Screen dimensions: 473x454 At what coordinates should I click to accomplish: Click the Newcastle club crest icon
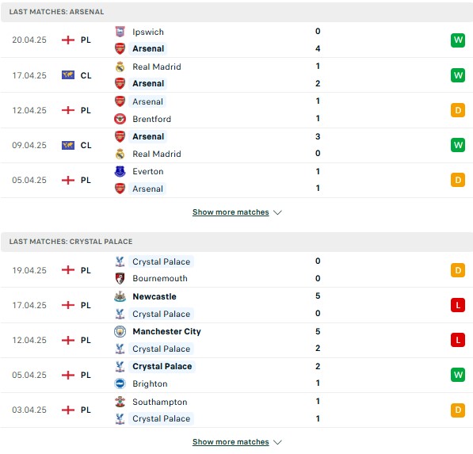pyautogui.click(x=120, y=296)
